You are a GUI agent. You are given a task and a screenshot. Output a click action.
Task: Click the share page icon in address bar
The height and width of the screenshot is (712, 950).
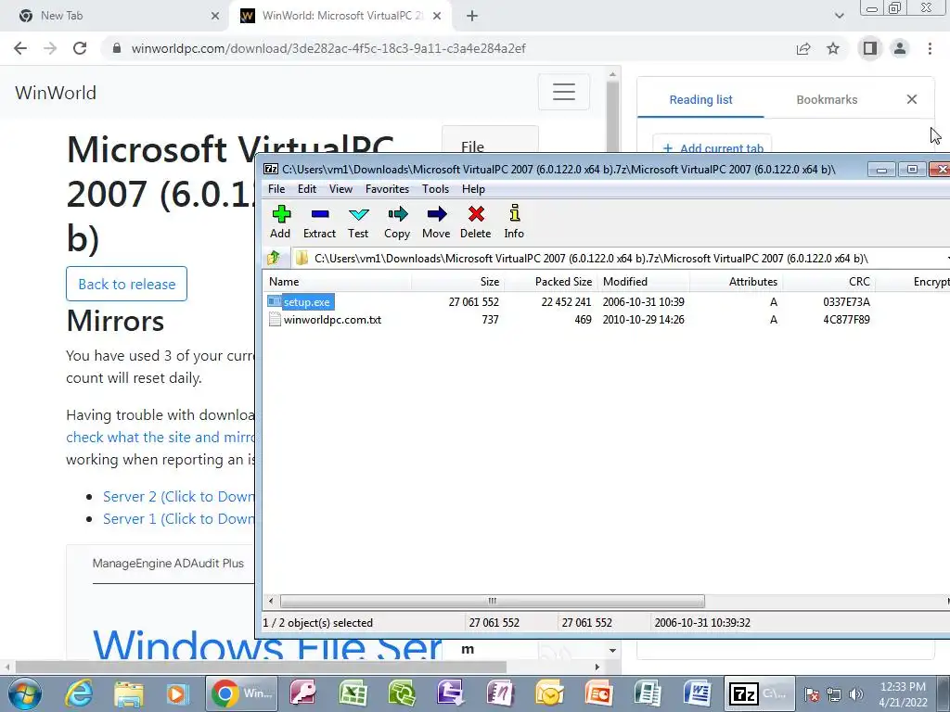click(803, 48)
